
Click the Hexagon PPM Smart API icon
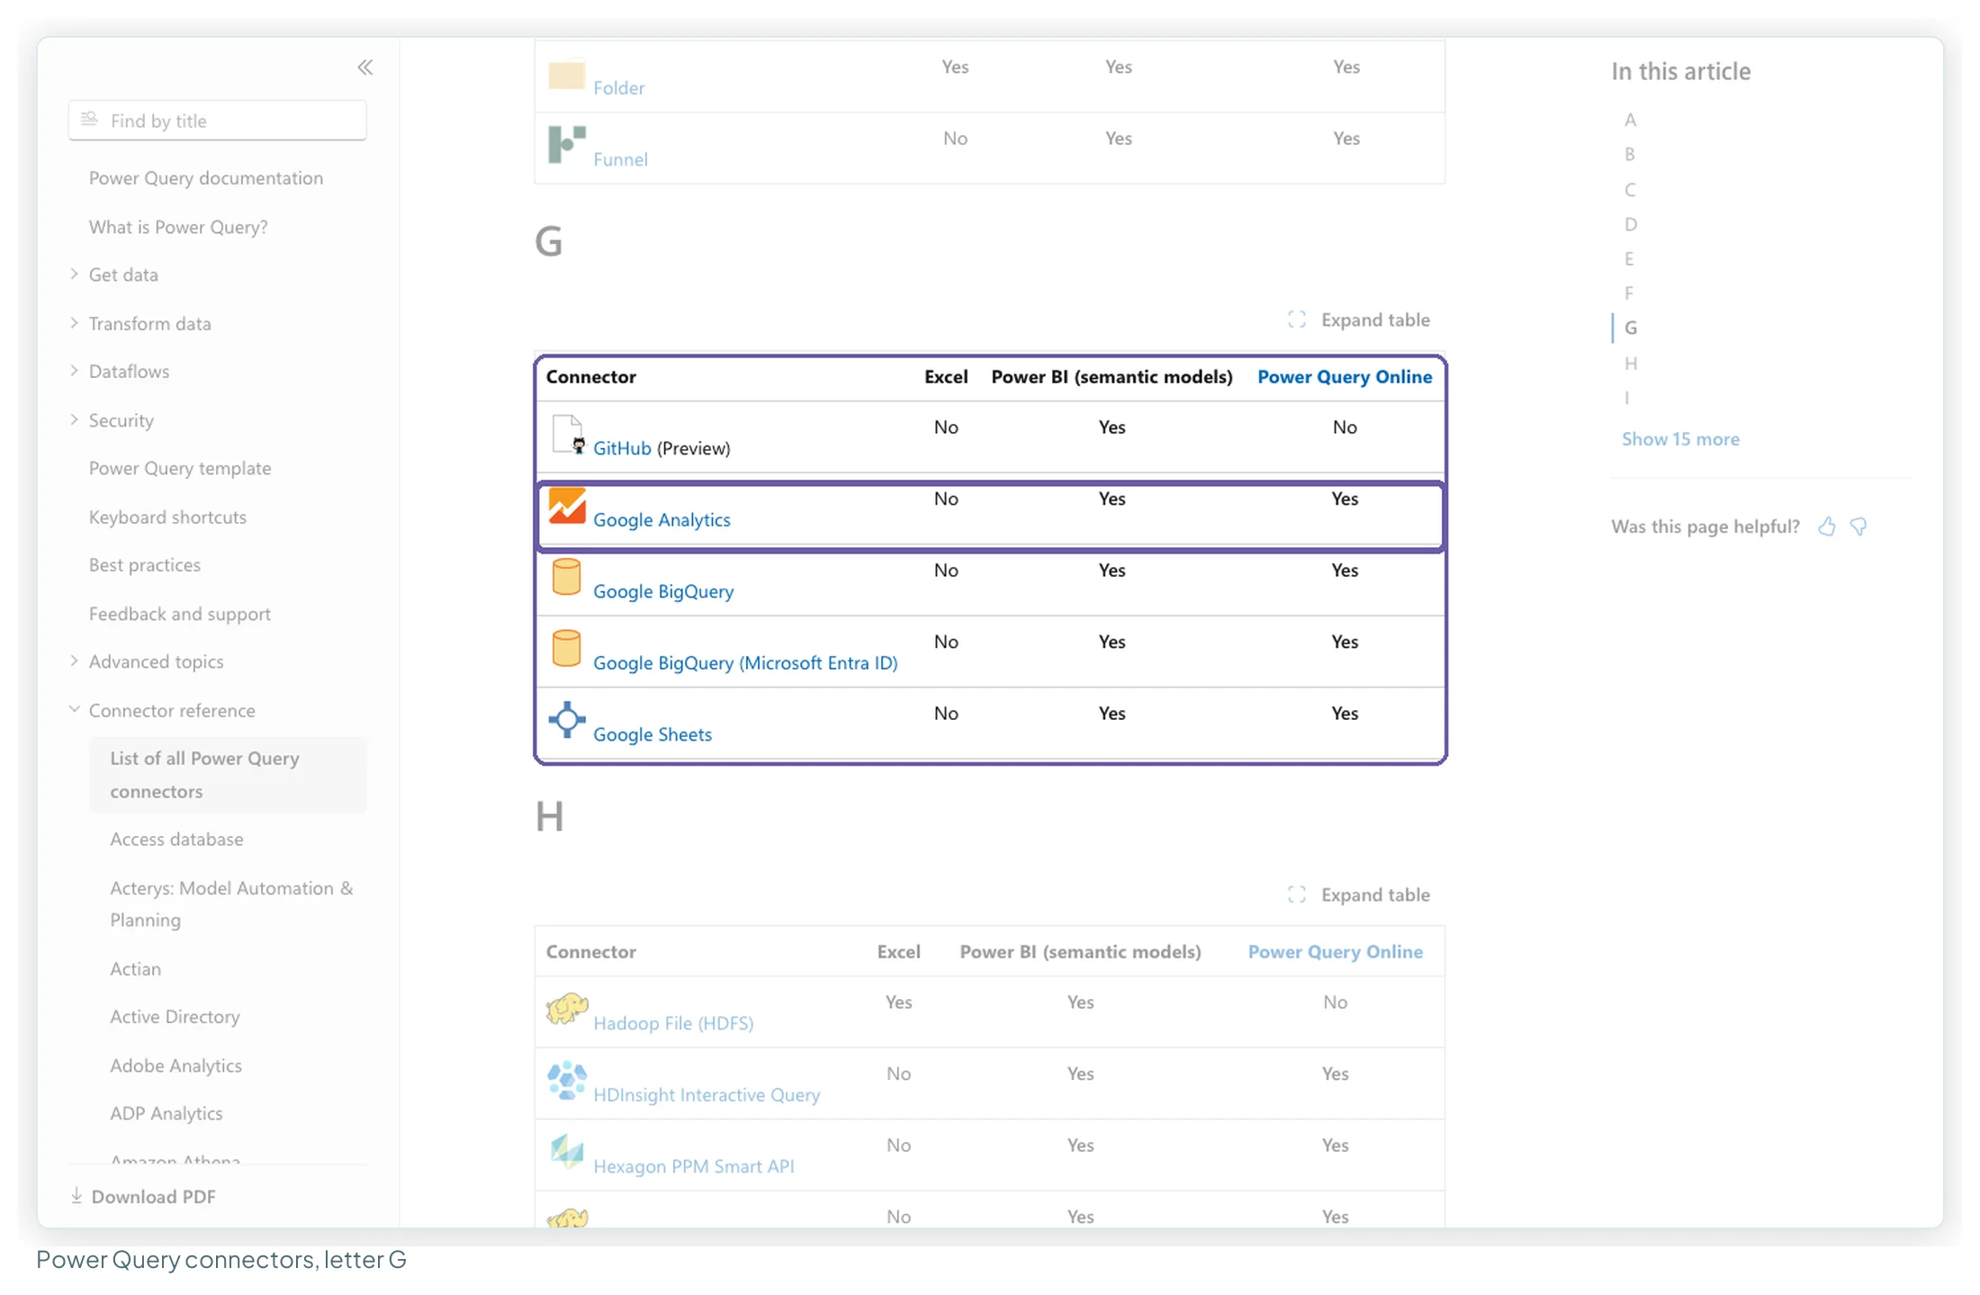(567, 1152)
